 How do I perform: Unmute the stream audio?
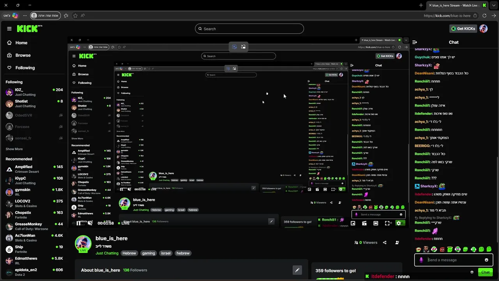[90, 223]
